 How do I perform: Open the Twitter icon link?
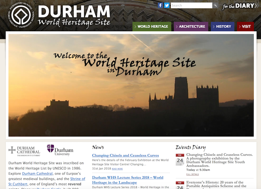point(167,5)
